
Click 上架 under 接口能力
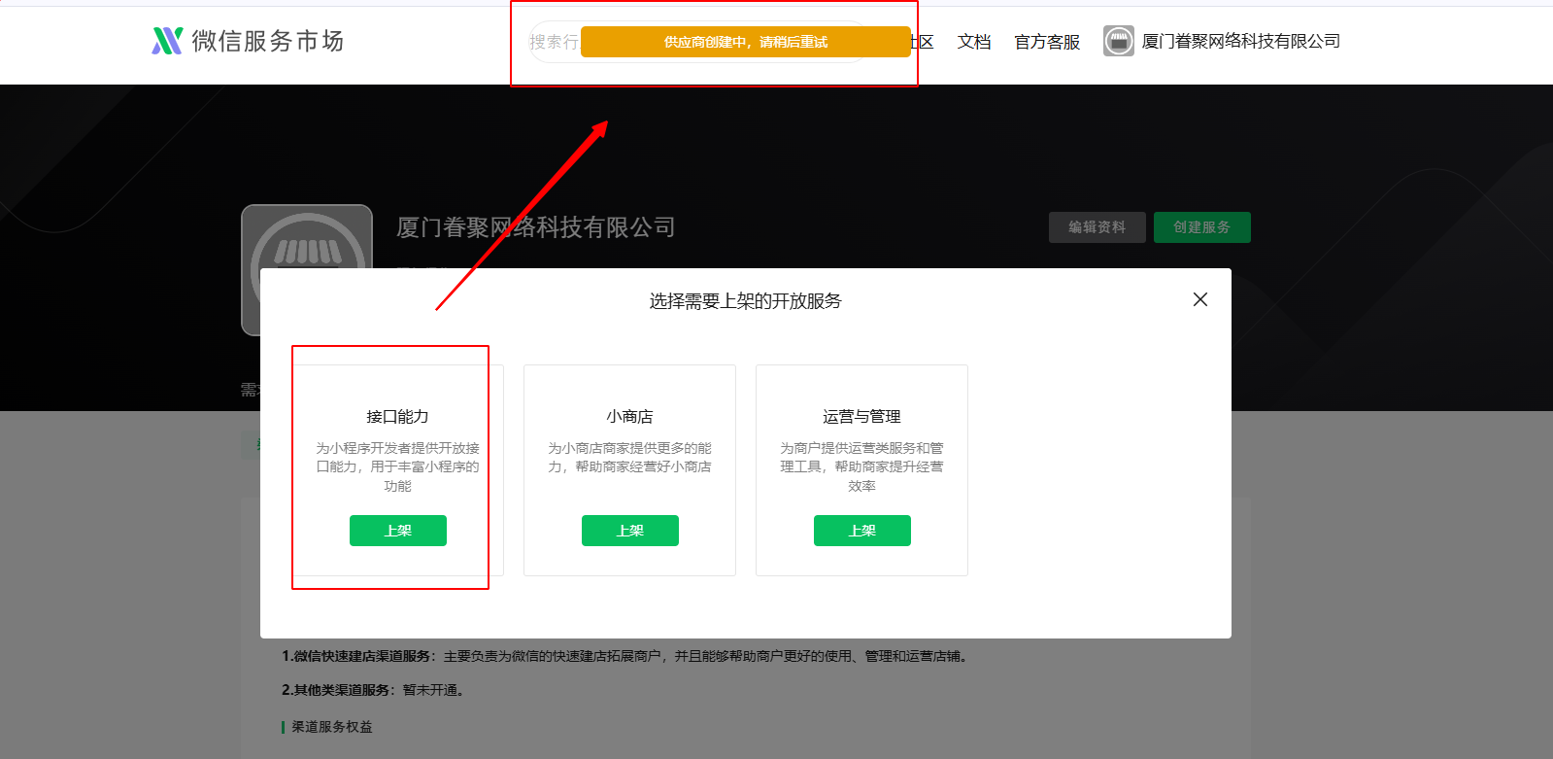pyautogui.click(x=398, y=531)
